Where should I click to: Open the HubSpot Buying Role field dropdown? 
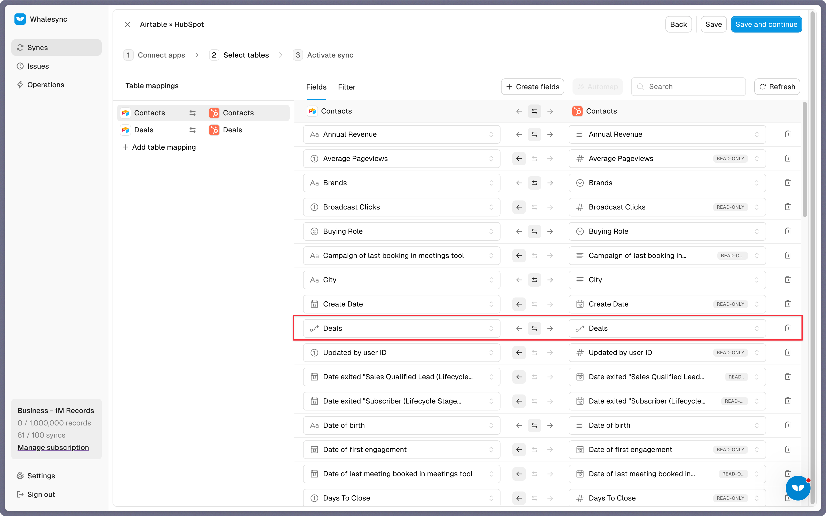667,231
